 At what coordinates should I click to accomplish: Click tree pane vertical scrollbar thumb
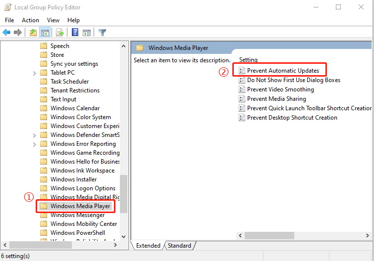click(x=123, y=194)
